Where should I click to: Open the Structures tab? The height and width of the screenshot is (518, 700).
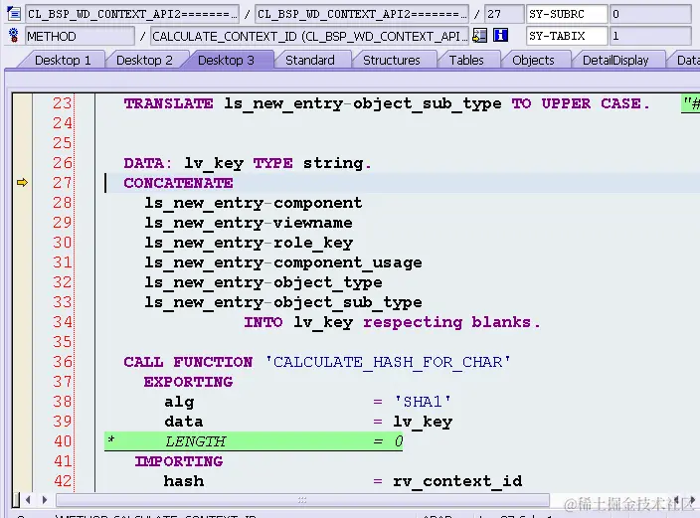tap(392, 61)
